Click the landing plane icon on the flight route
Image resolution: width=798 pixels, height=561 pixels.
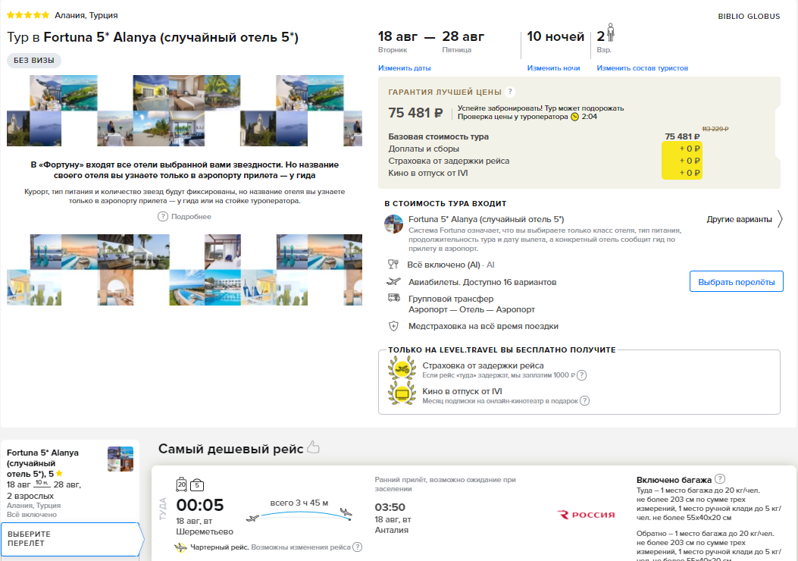coord(346,512)
